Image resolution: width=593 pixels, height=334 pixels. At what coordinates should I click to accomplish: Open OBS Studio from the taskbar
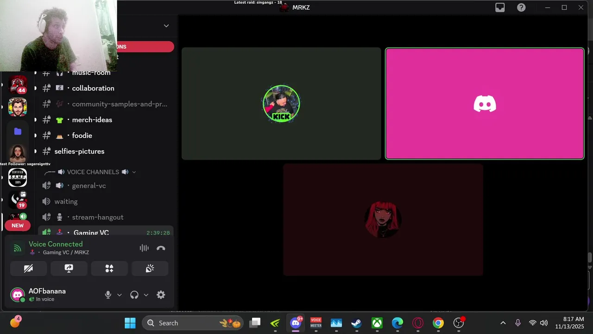(459, 323)
